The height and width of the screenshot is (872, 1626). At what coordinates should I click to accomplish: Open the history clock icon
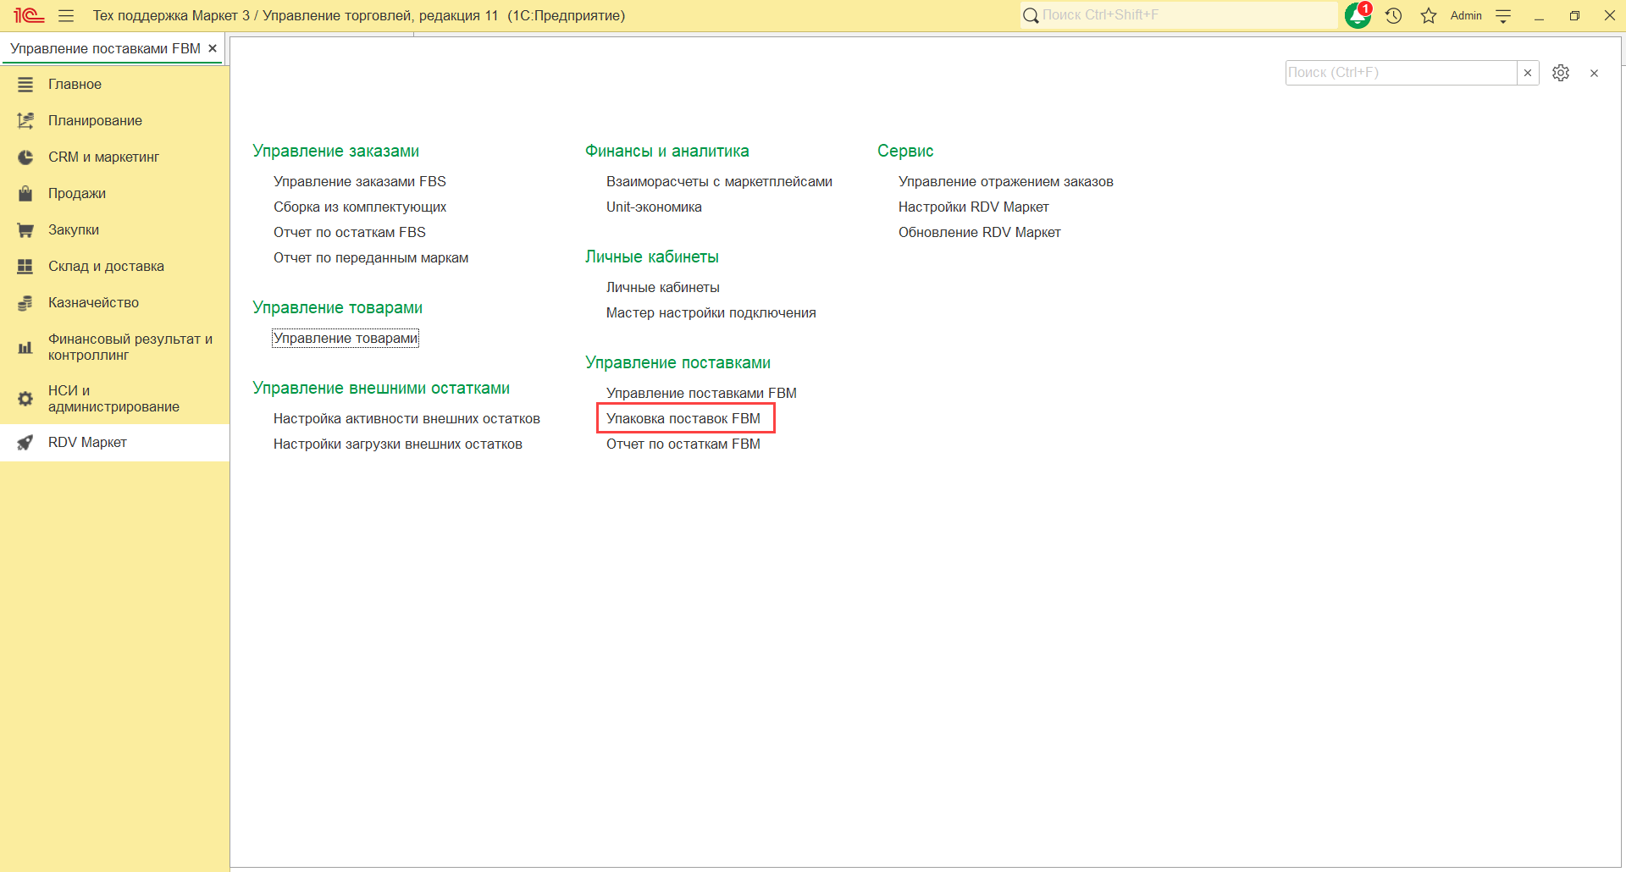tap(1394, 15)
